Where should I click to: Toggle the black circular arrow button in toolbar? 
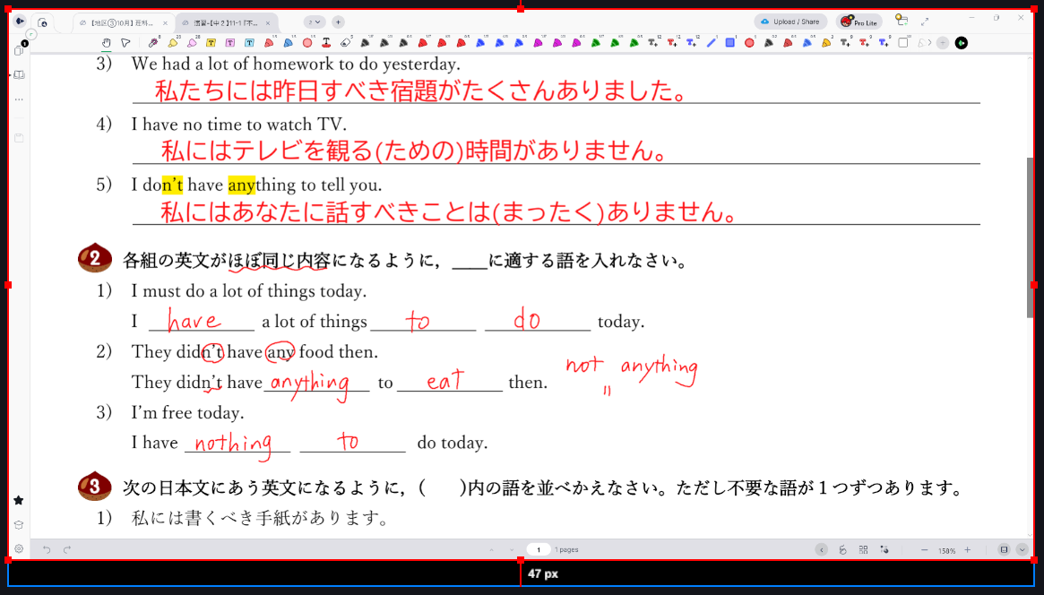pos(962,42)
